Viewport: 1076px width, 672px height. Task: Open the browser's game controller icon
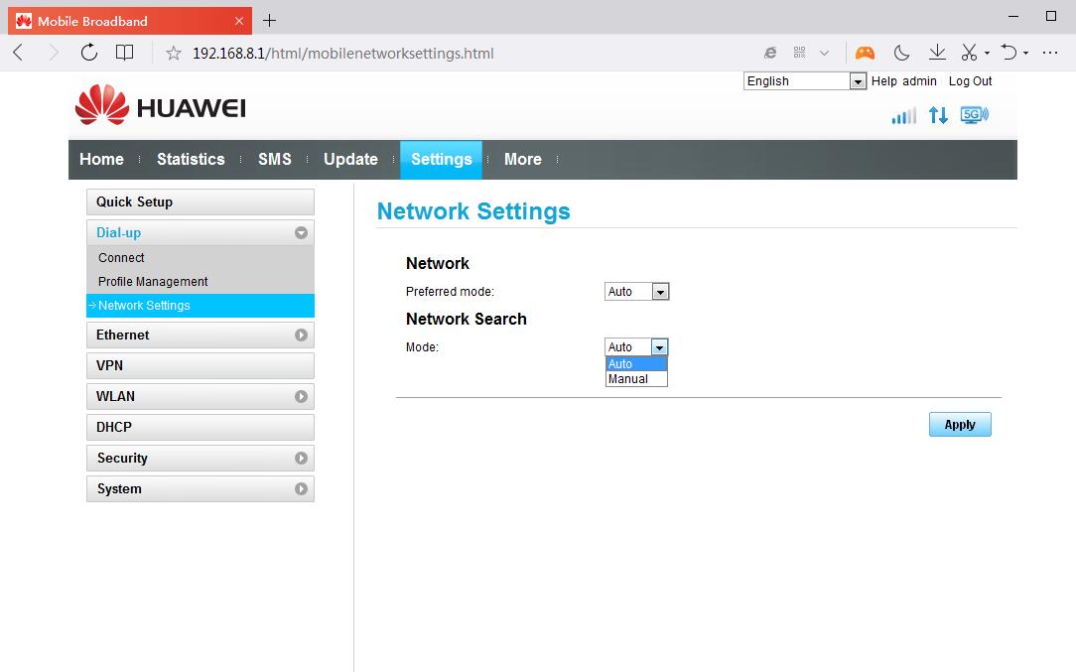click(x=866, y=53)
